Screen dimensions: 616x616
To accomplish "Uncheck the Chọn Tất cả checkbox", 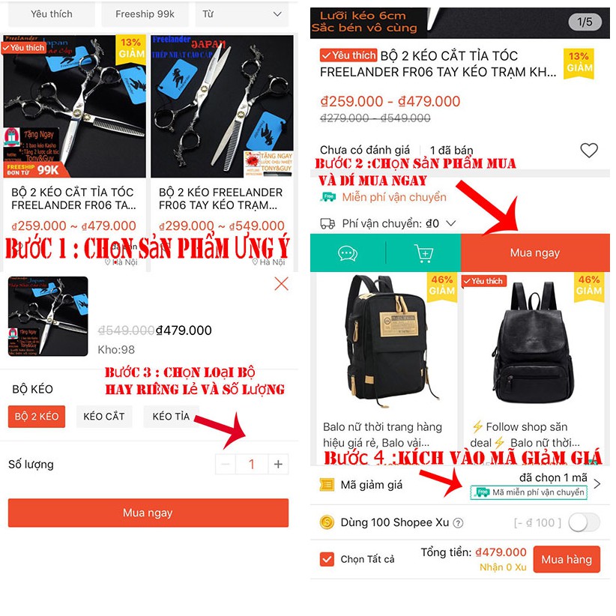I will tap(327, 559).
